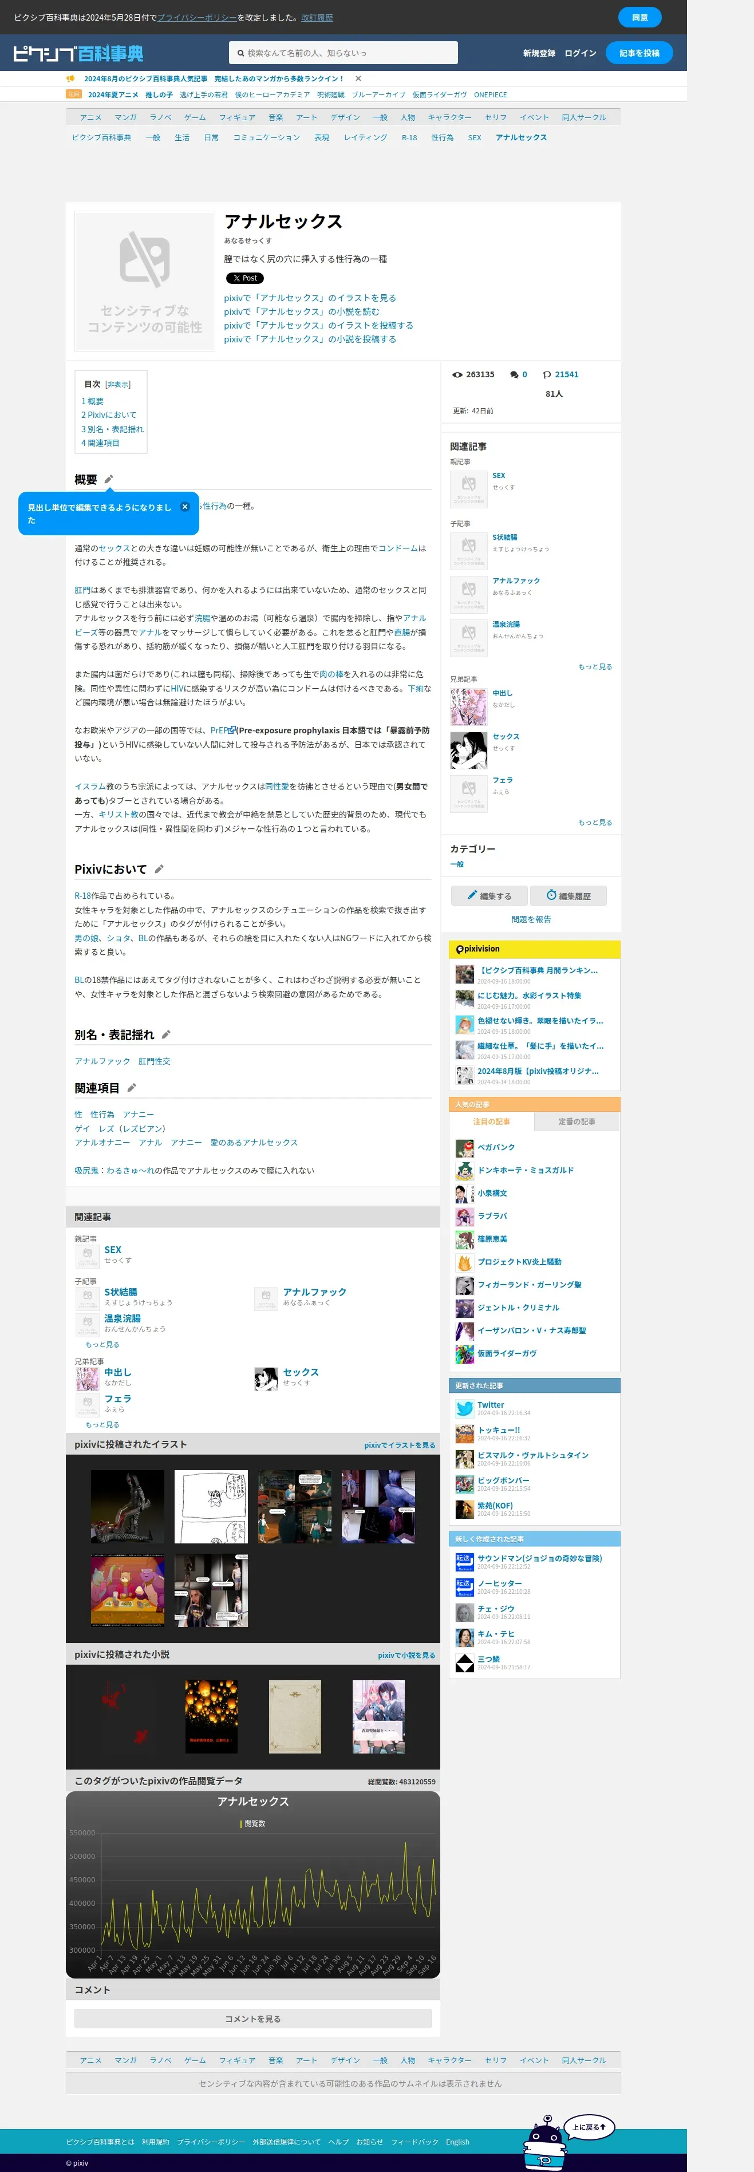The image size is (754, 2172).
Task: Open the キャラクター category in top menu
Action: click(449, 117)
